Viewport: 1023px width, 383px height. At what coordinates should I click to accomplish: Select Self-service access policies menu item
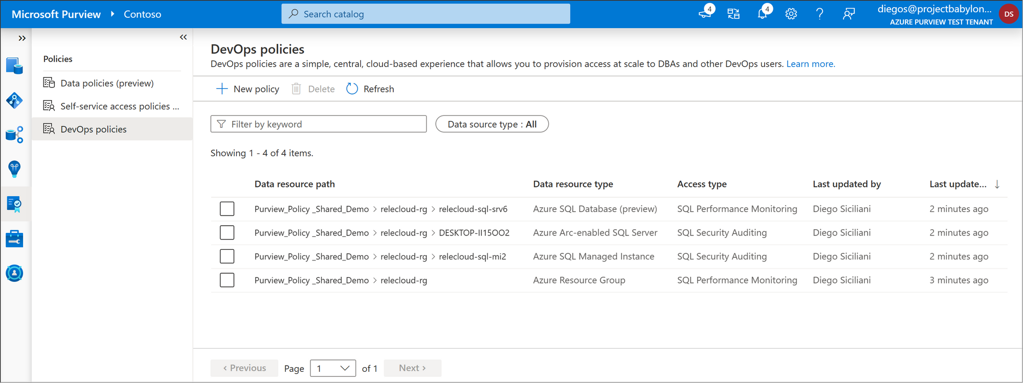point(119,106)
